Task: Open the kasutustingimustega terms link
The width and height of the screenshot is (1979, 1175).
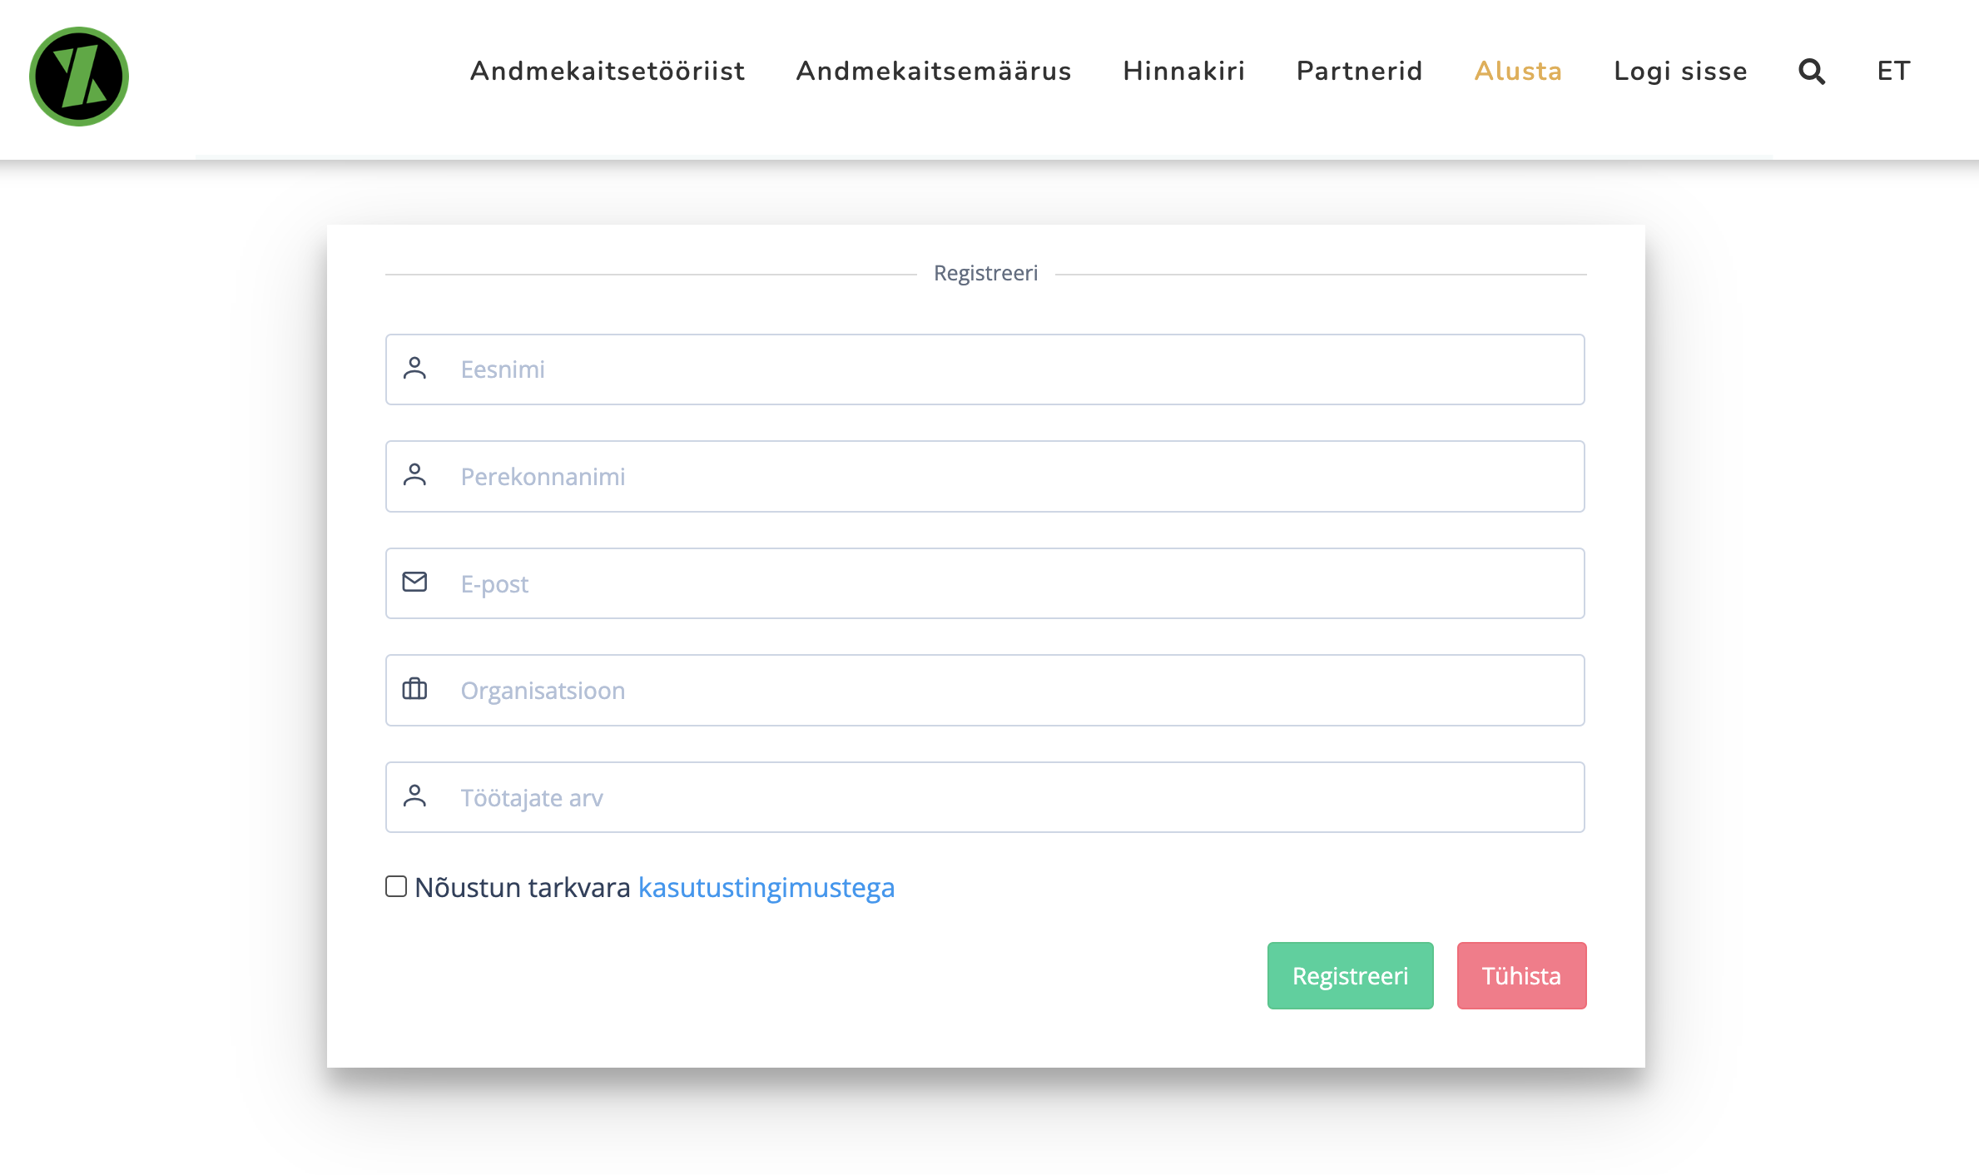Action: coord(766,888)
